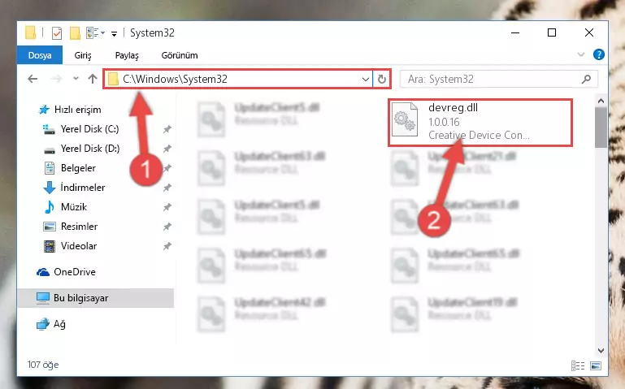
Task: Click the New folder icon in title bar
Action: [75, 33]
